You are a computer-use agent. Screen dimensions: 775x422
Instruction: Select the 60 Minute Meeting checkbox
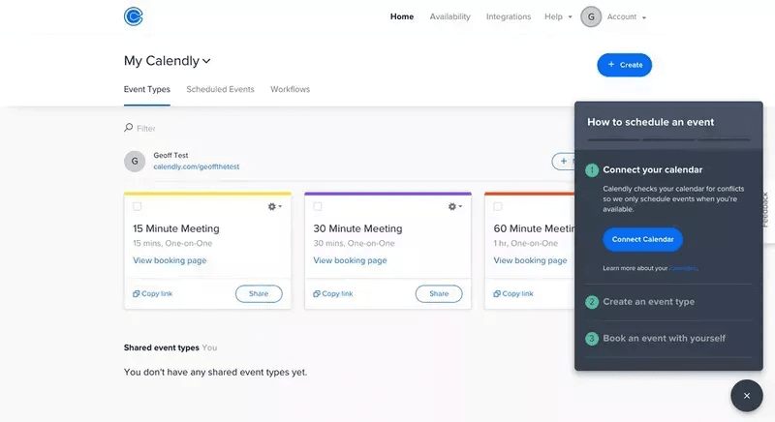pos(498,206)
